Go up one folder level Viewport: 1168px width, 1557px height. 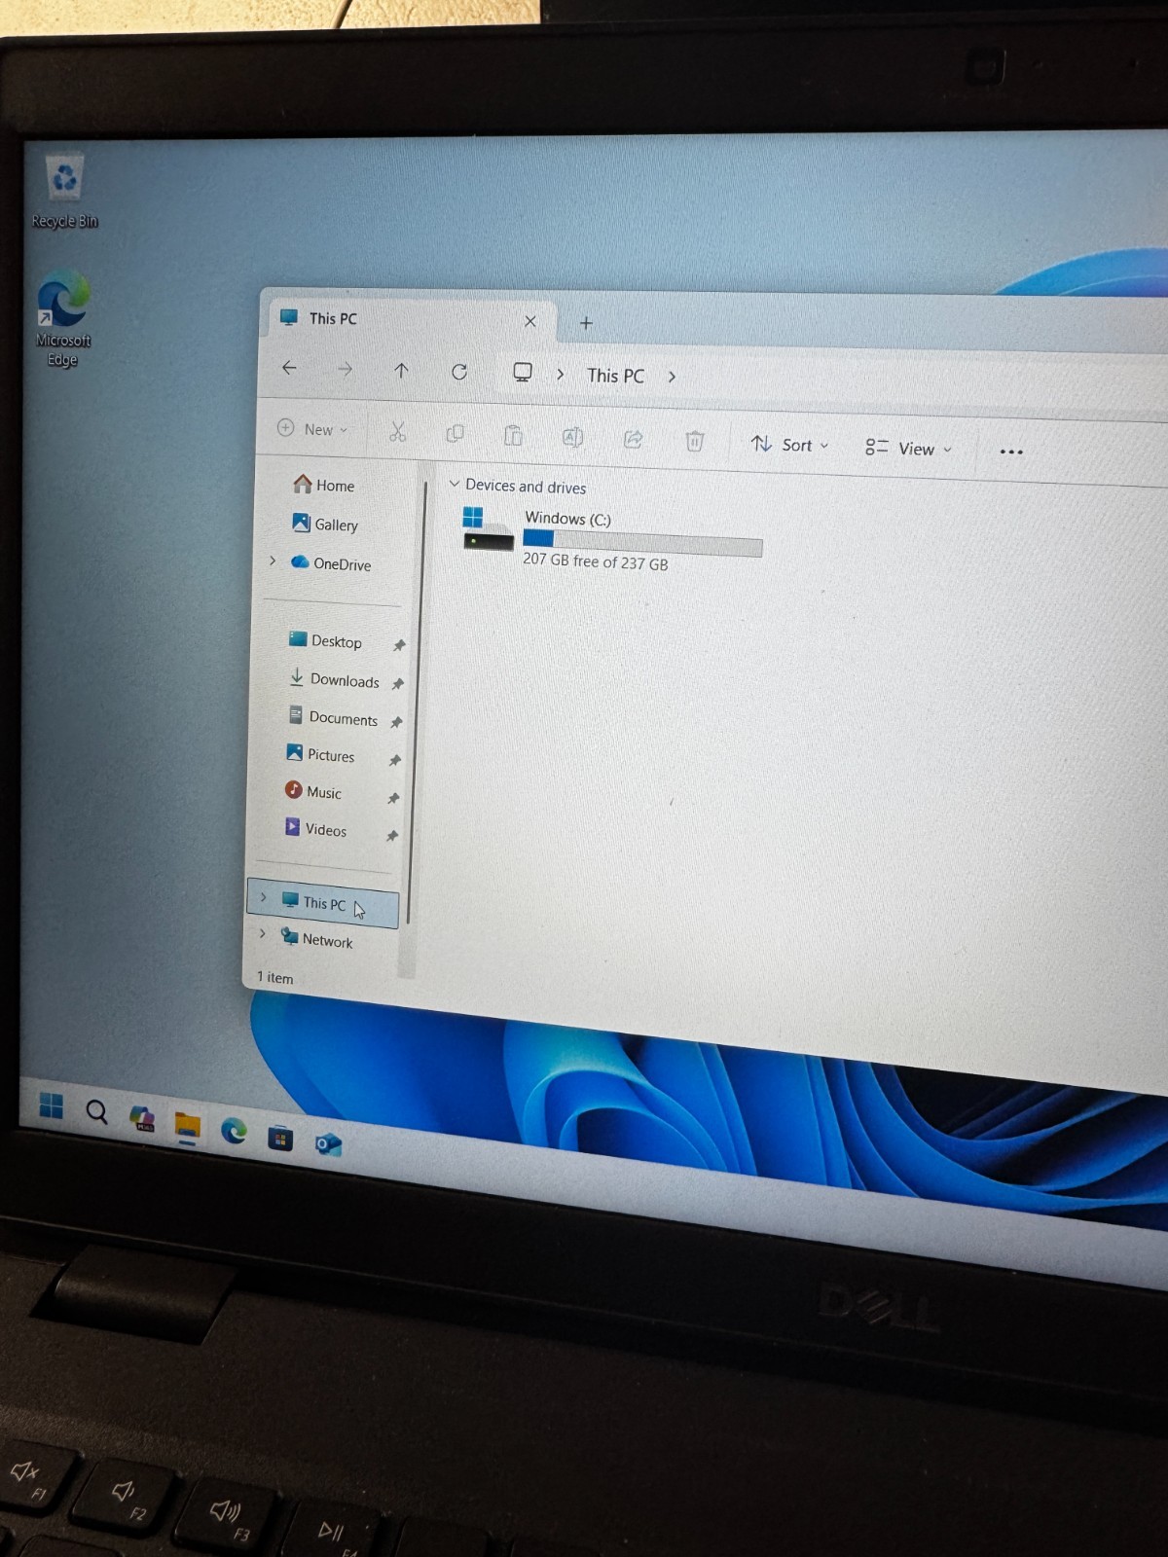click(401, 370)
